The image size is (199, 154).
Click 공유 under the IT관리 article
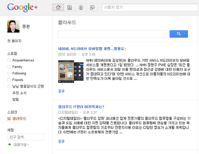pos(61,141)
